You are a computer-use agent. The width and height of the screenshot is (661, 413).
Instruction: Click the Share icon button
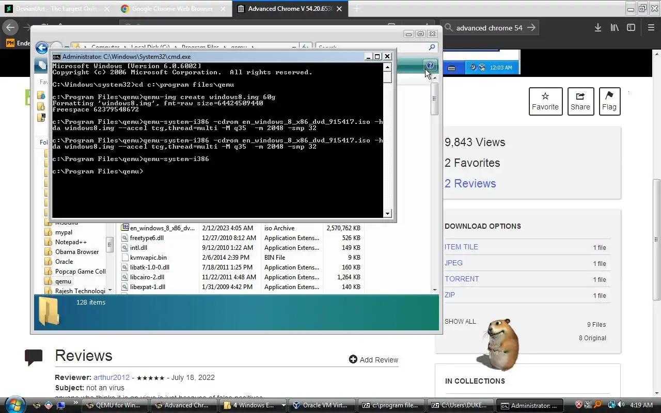point(580,102)
